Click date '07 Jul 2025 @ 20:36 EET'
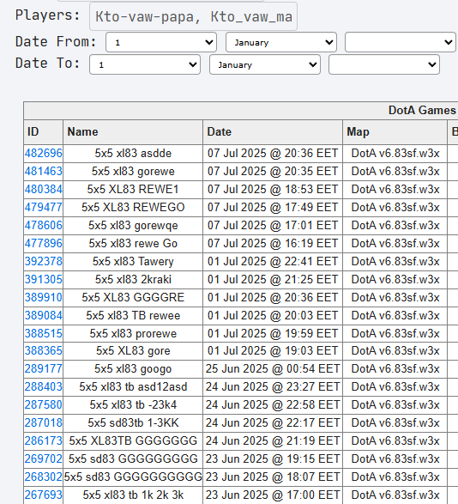Image resolution: width=458 pixels, height=504 pixels. [x=273, y=154]
